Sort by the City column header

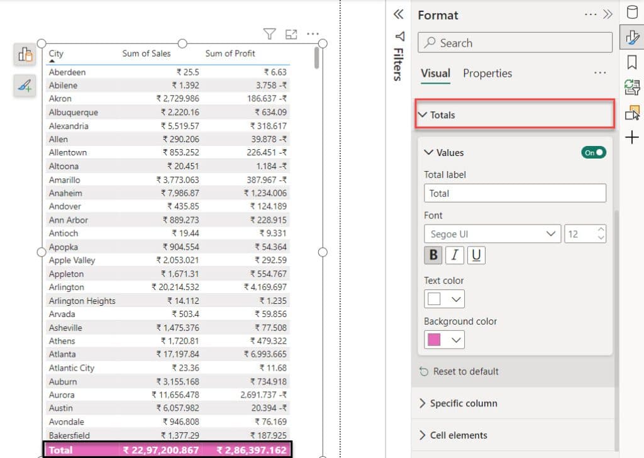[x=56, y=53]
